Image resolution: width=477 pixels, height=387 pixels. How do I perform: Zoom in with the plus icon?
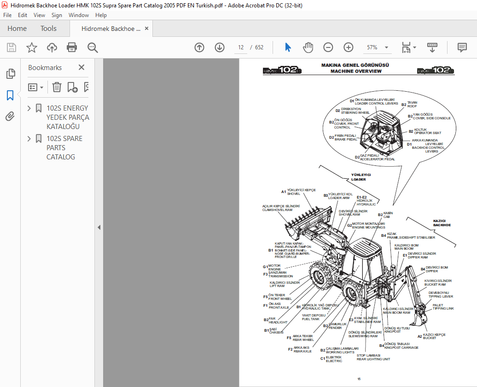click(349, 47)
